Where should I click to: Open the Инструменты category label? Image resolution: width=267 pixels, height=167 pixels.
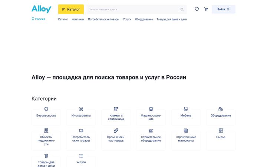coord(81,115)
